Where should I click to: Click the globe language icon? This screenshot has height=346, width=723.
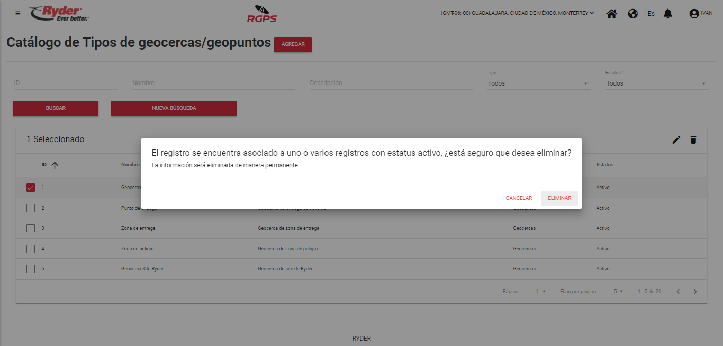(x=632, y=14)
